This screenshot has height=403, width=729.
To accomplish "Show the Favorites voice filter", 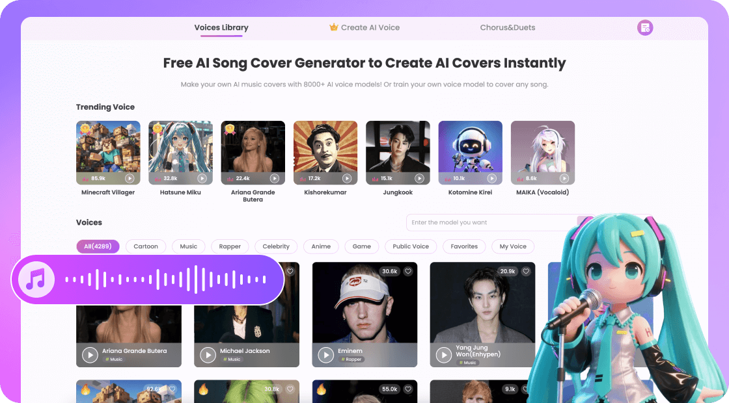I will [464, 246].
